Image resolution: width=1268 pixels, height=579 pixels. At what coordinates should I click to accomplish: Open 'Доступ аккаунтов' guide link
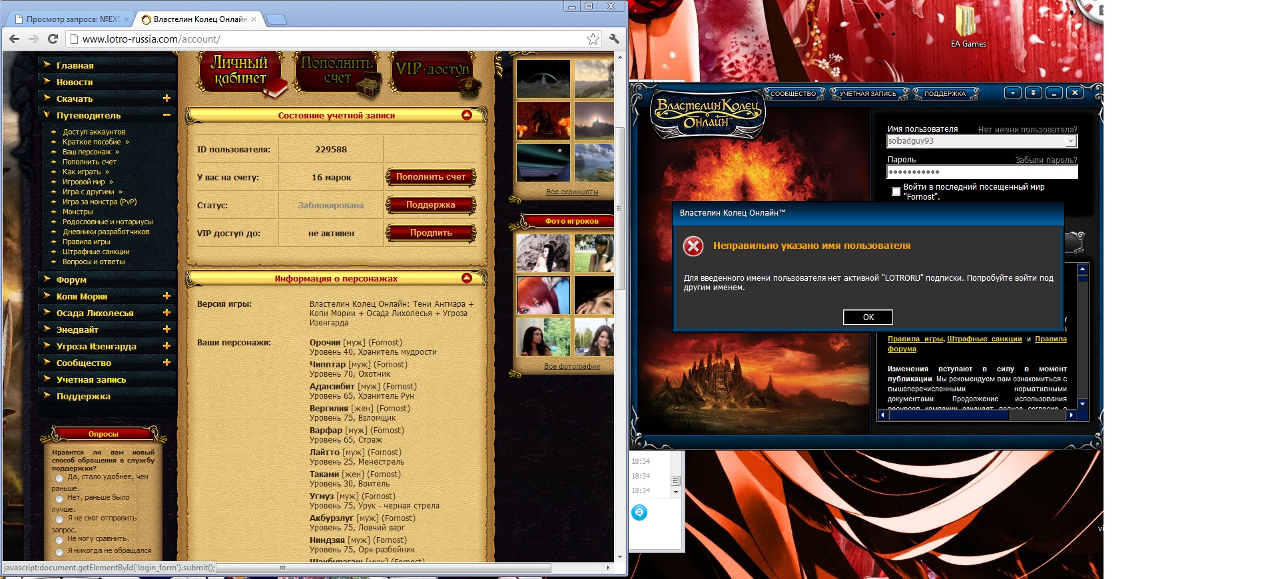[x=94, y=132]
